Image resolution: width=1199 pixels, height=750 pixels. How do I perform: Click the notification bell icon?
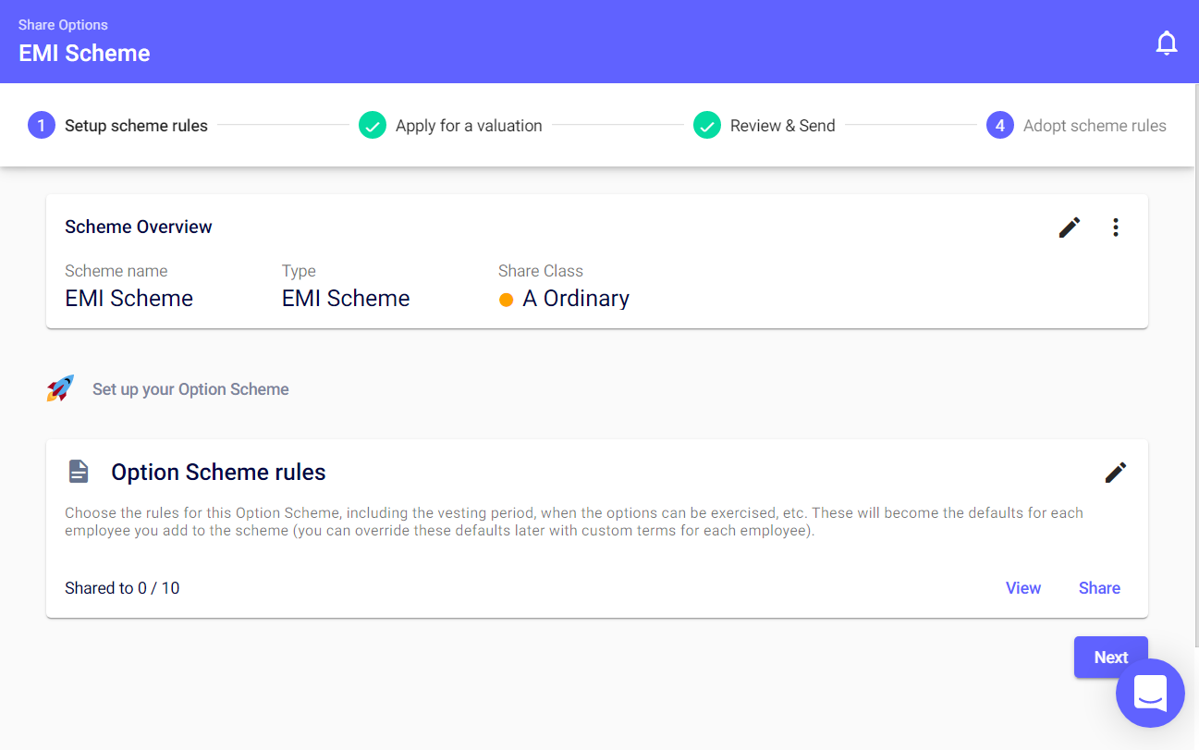pyautogui.click(x=1167, y=42)
